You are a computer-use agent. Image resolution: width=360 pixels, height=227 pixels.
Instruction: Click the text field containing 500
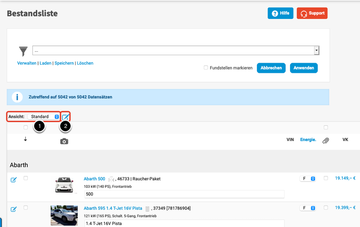point(184,194)
